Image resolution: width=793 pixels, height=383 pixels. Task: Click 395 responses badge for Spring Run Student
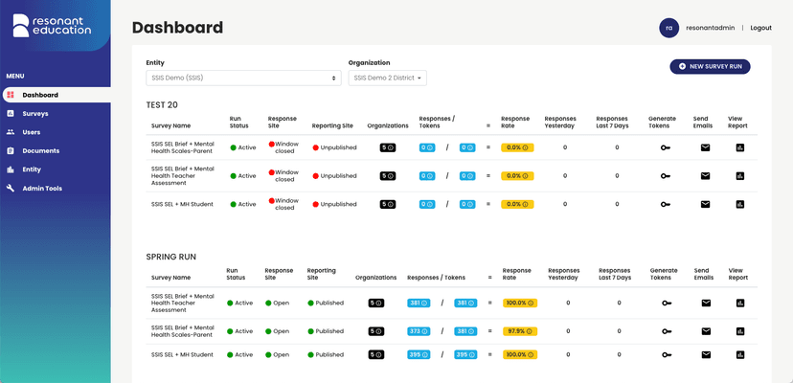[x=419, y=354]
